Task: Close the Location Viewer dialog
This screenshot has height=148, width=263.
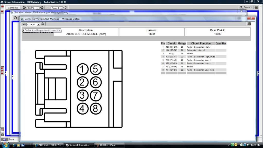Action: [241, 11]
